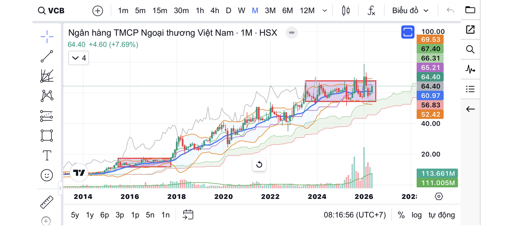Expand the timeframe dropdown chevron
The width and height of the screenshot is (513, 237).
pyautogui.click(x=325, y=11)
